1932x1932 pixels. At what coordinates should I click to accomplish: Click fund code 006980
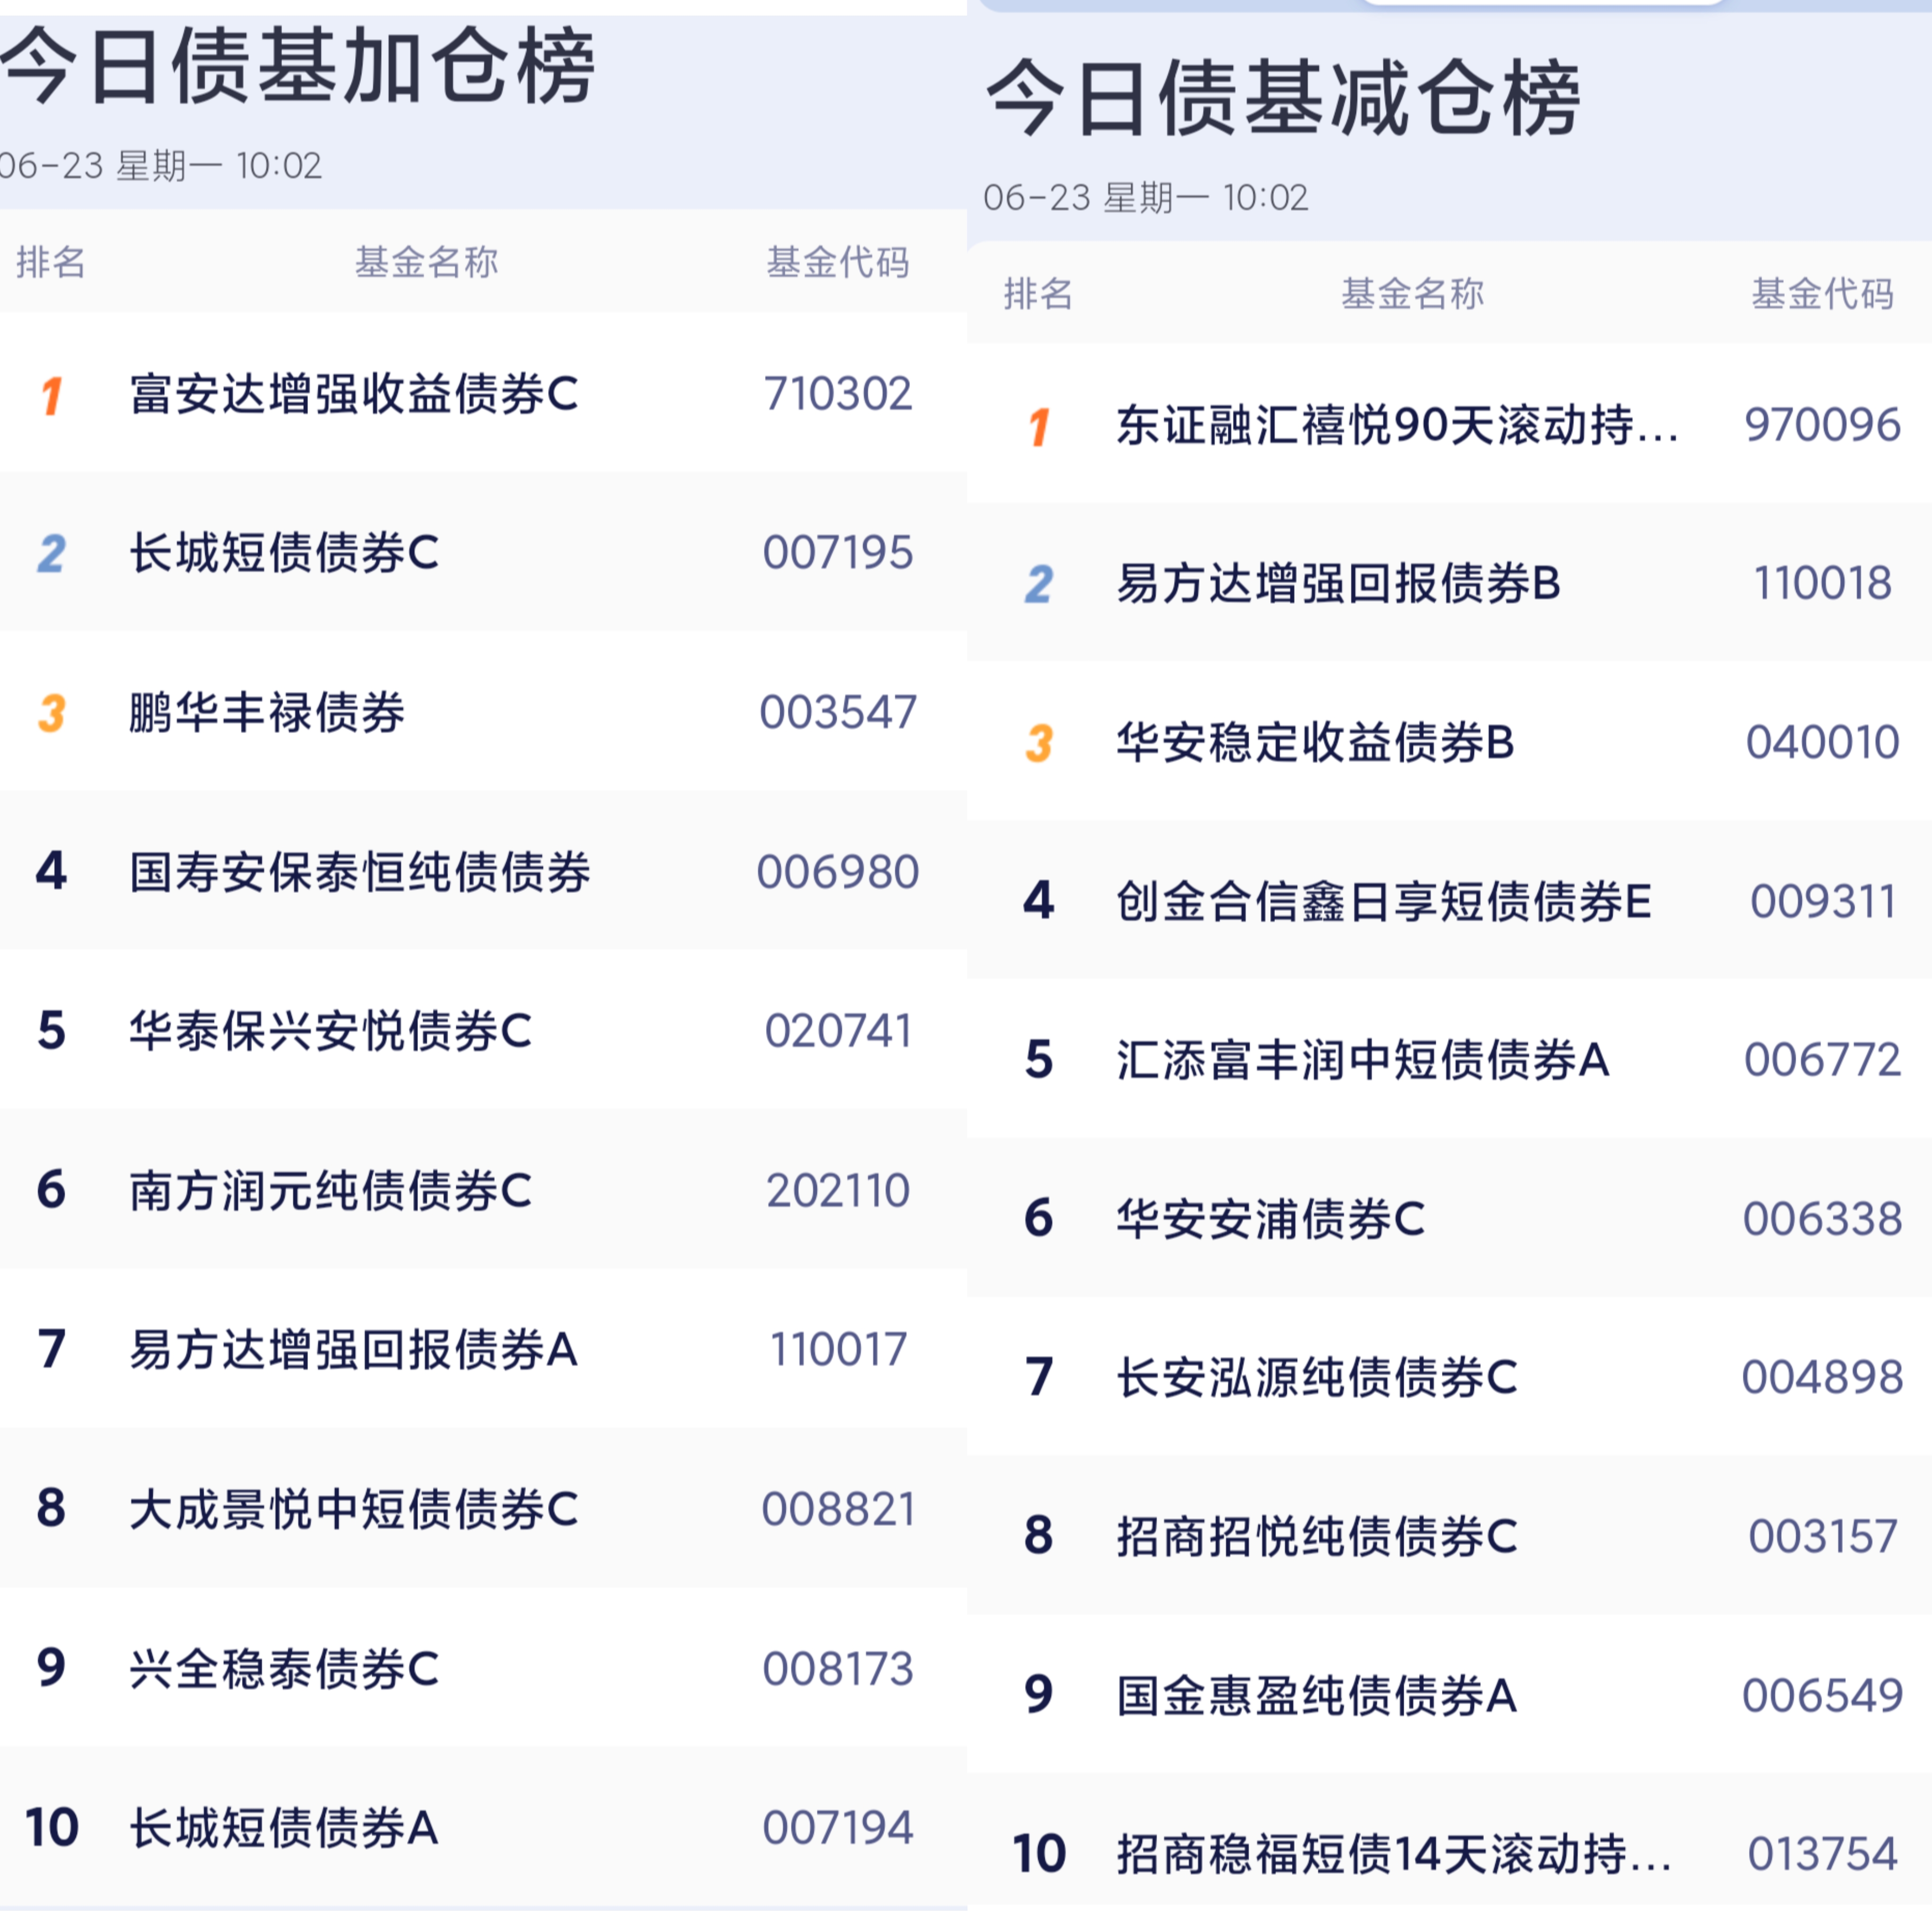pyautogui.click(x=838, y=872)
